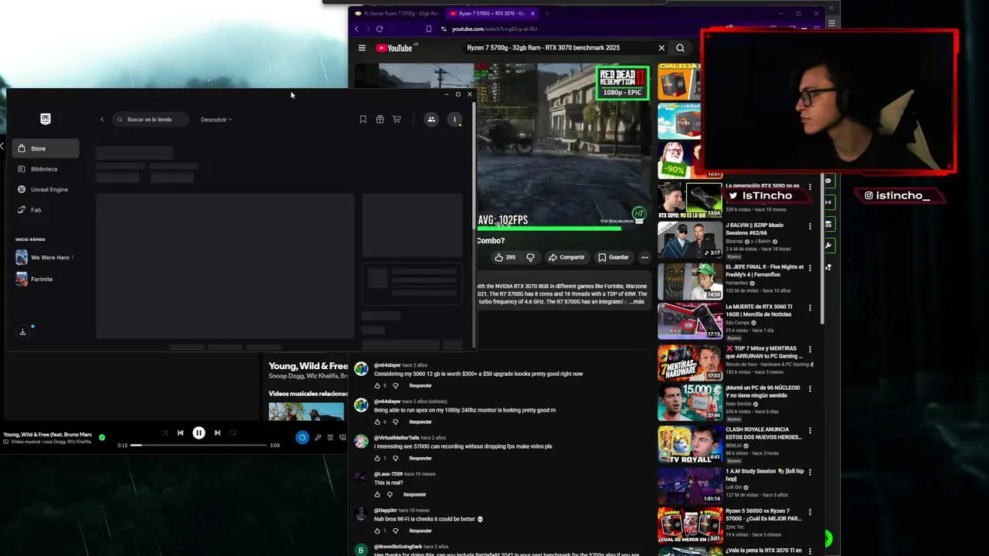This screenshot has height=556, width=989.
Task: Skip to previous track in player
Action: [180, 433]
